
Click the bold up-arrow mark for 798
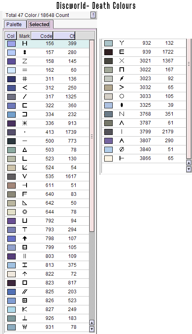[25, 239]
